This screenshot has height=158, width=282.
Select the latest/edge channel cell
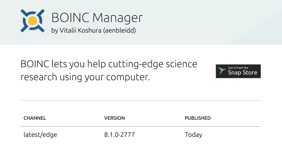pyautogui.click(x=40, y=135)
